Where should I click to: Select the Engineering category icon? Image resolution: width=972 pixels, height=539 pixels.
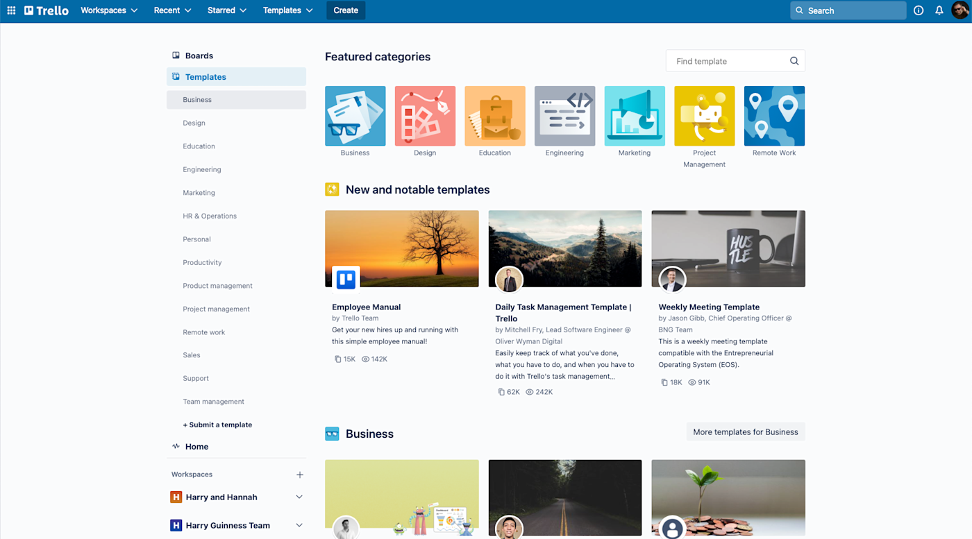564,116
